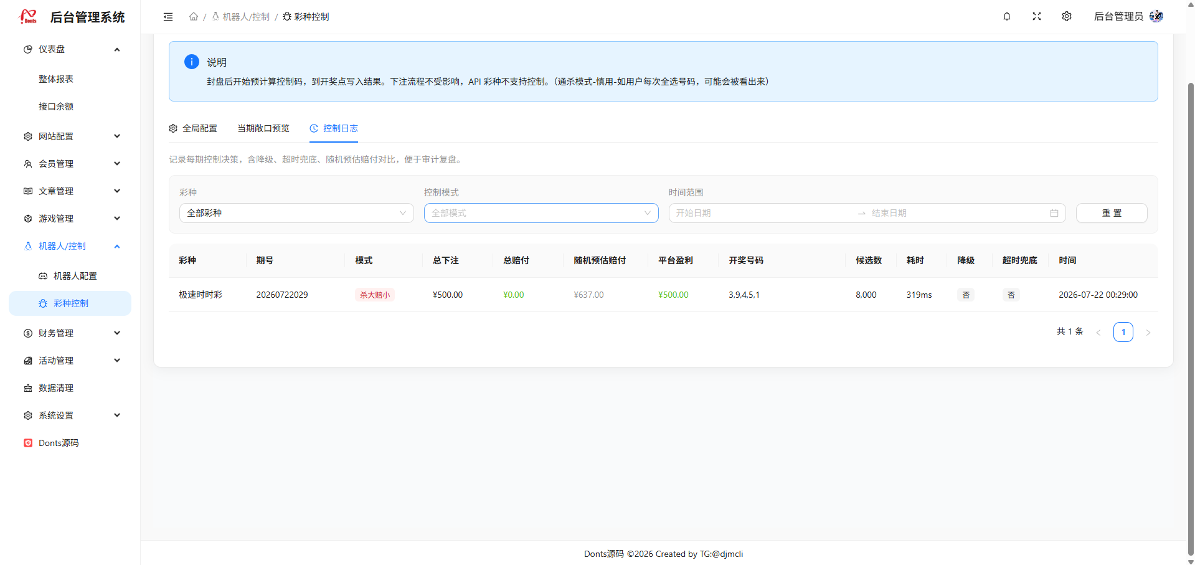Click the previous page arrow
This screenshot has height=565, width=1195.
tap(1098, 332)
